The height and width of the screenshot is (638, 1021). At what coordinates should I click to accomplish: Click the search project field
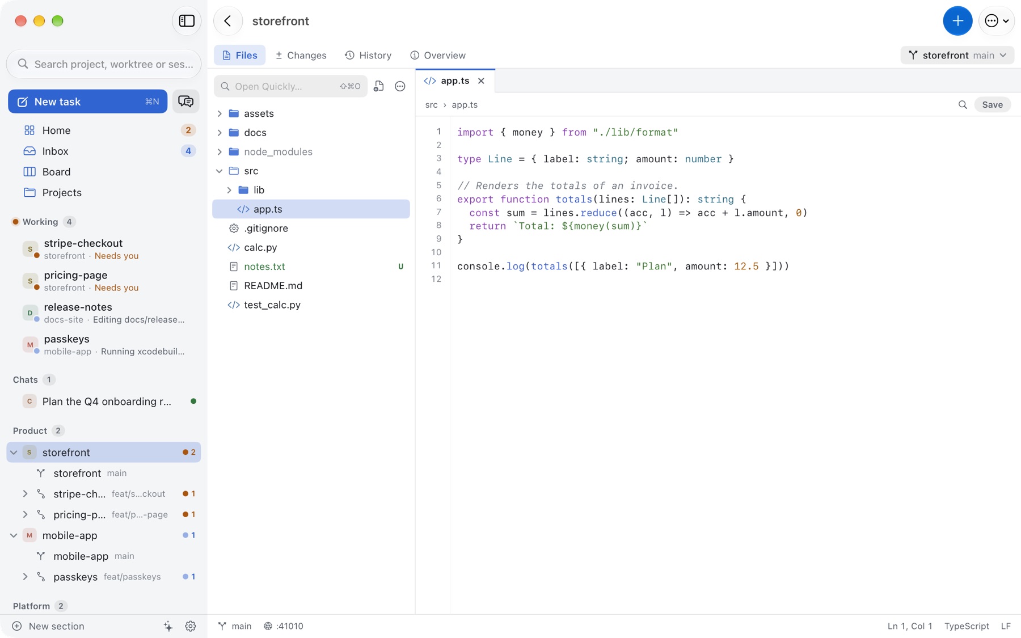click(104, 64)
